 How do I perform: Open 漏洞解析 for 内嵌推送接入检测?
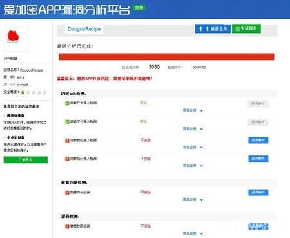(x=258, y=141)
